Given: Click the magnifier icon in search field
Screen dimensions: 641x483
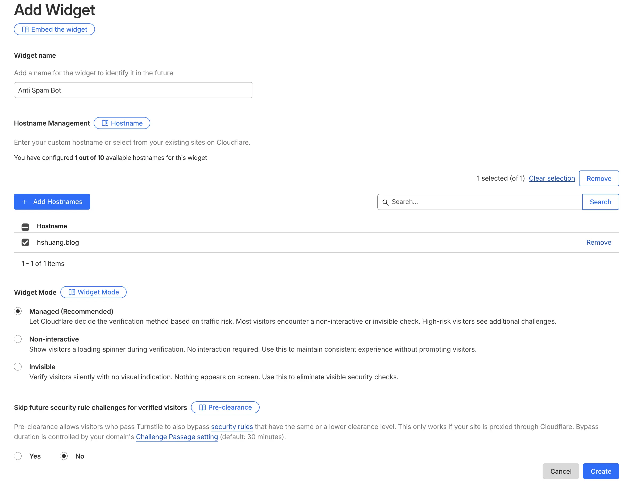Looking at the screenshot, I should point(385,202).
